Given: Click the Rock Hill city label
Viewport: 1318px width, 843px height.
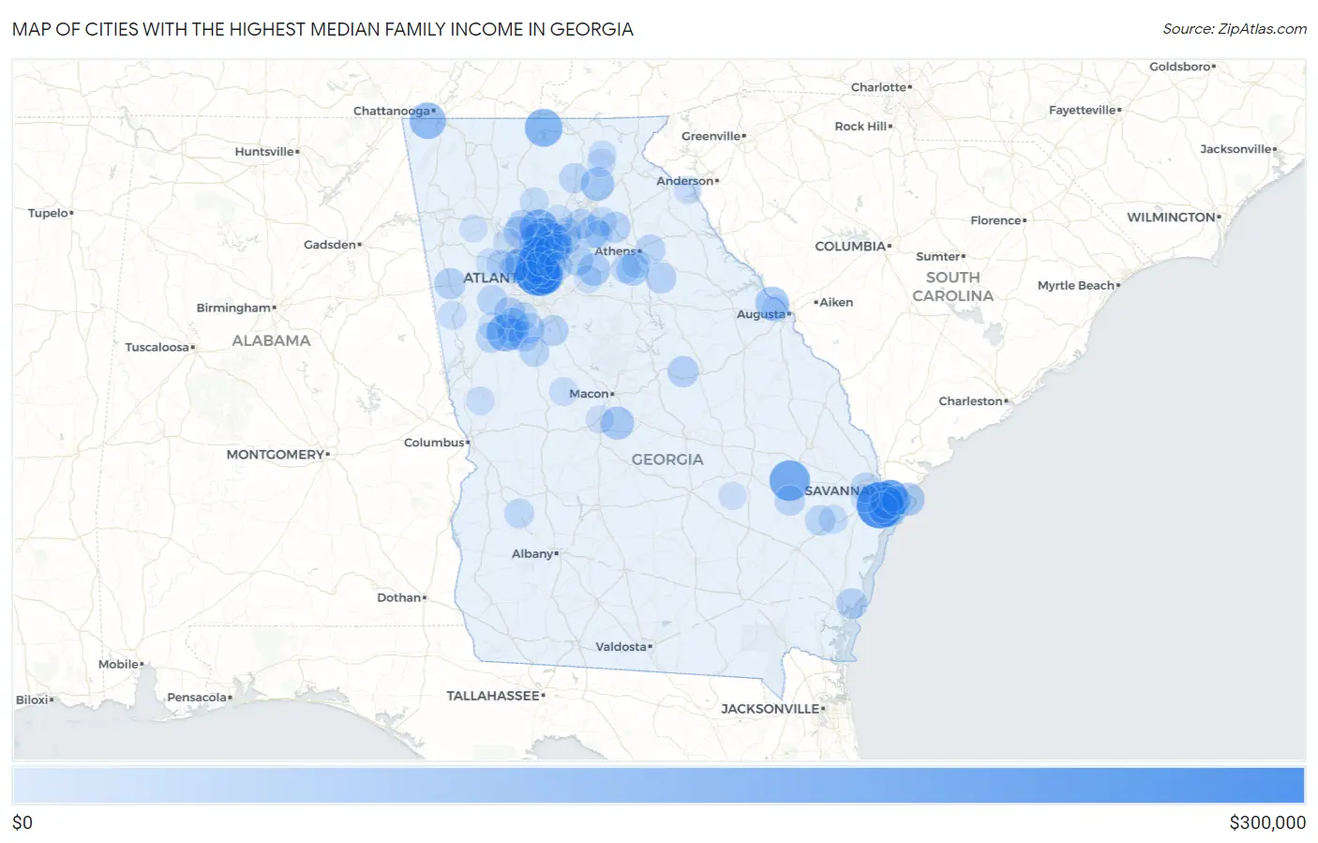Looking at the screenshot, I should (x=864, y=126).
